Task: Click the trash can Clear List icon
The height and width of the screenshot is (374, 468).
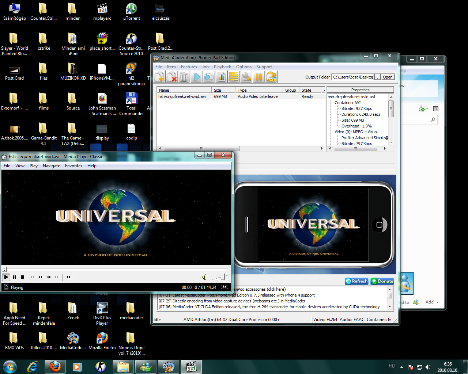Action: pyautogui.click(x=184, y=77)
